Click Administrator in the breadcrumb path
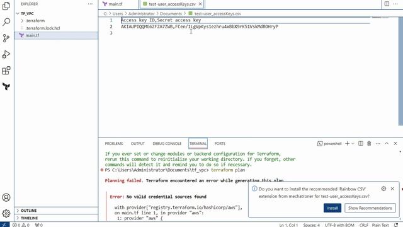Screen dimensions: 403x227 tap(141, 14)
